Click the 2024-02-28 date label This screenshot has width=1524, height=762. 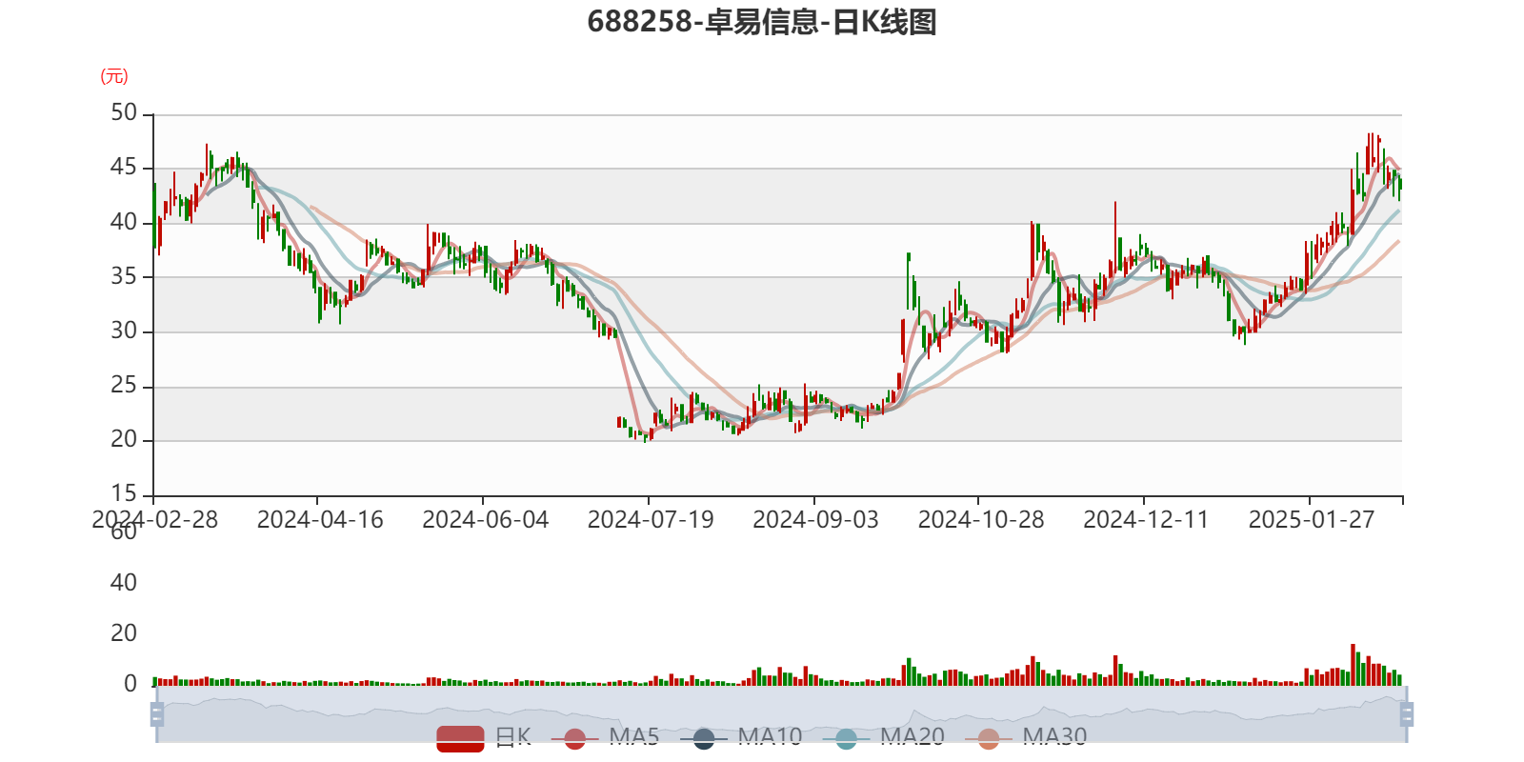point(154,520)
